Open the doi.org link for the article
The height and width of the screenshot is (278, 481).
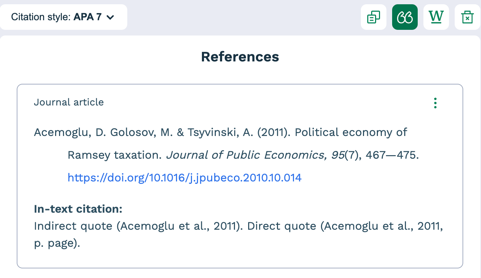(185, 178)
